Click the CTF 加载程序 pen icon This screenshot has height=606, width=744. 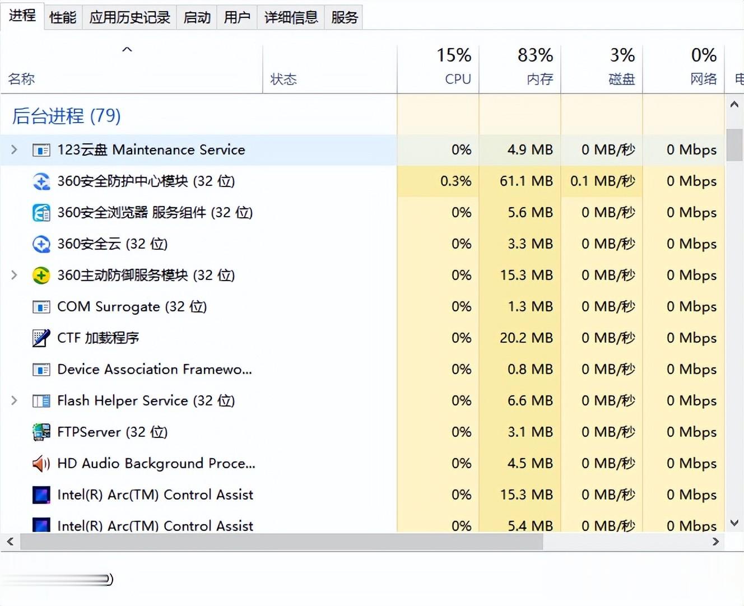pyautogui.click(x=41, y=338)
